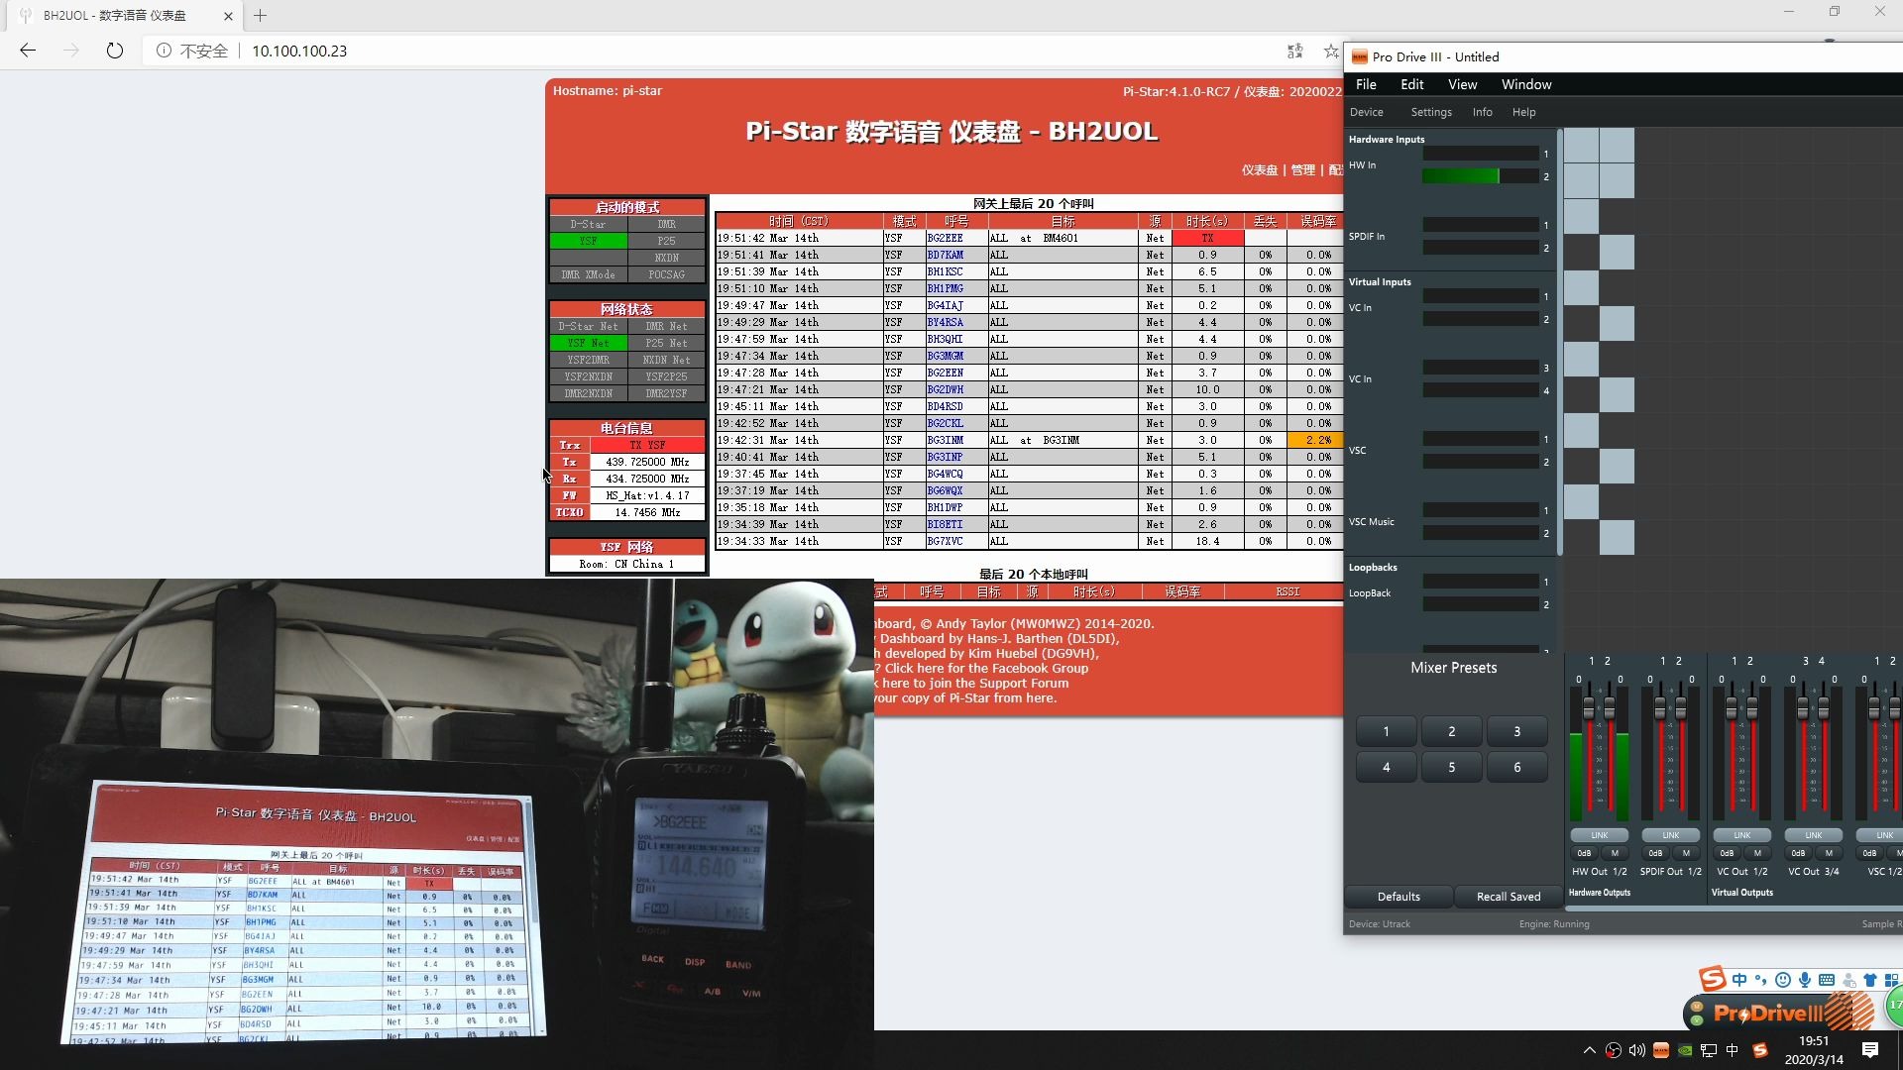Open the Edit menu in Pro Drive

(x=1412, y=84)
